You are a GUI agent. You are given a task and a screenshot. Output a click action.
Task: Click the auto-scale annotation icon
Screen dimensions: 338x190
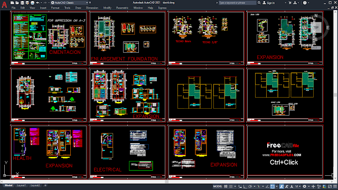286,186
